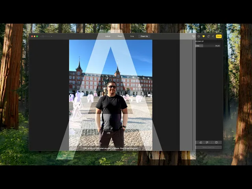Click the auto-enhance magic wand icon
Screen dimensions: 252x189
[x=213, y=36]
